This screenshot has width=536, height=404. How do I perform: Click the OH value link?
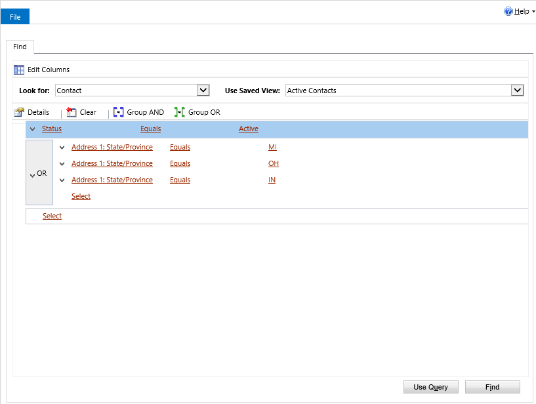[x=274, y=164]
